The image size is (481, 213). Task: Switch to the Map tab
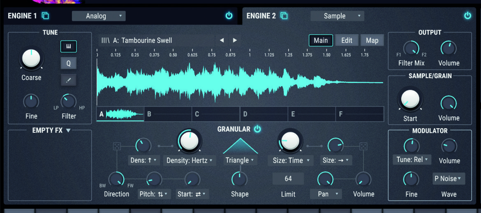click(x=372, y=40)
